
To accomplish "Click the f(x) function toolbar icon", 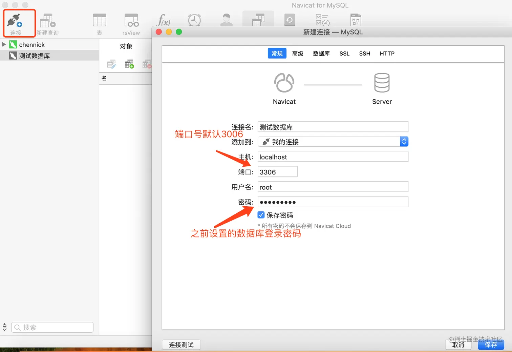I will [164, 20].
